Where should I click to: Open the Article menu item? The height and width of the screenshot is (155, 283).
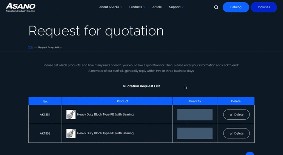tap(157, 7)
